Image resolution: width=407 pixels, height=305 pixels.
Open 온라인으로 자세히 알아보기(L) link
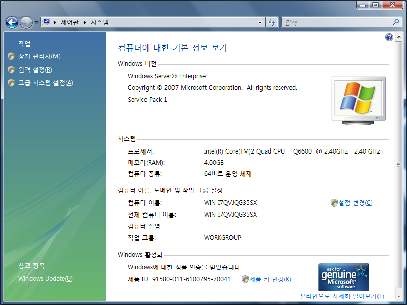click(x=344, y=296)
